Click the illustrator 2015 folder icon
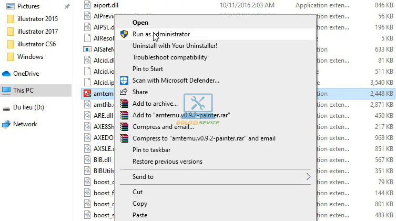The image size is (396, 221). click(x=11, y=19)
